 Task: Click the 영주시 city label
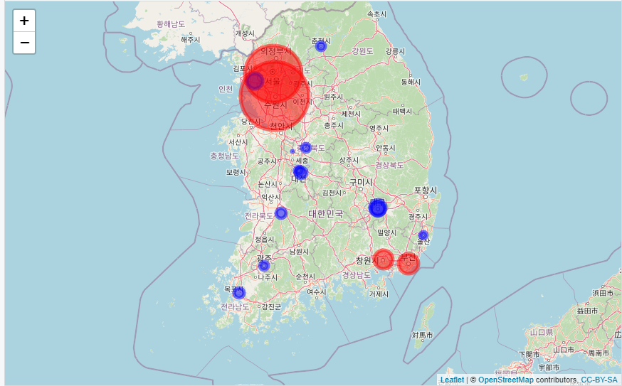(x=379, y=129)
